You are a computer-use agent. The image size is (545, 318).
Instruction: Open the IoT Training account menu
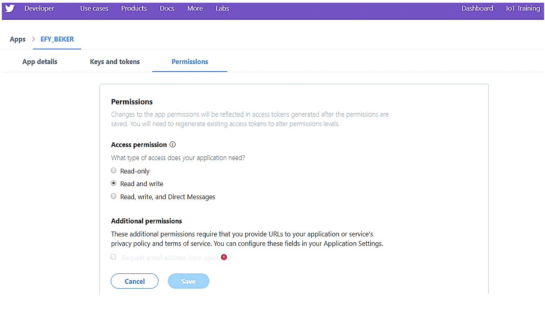tap(522, 8)
